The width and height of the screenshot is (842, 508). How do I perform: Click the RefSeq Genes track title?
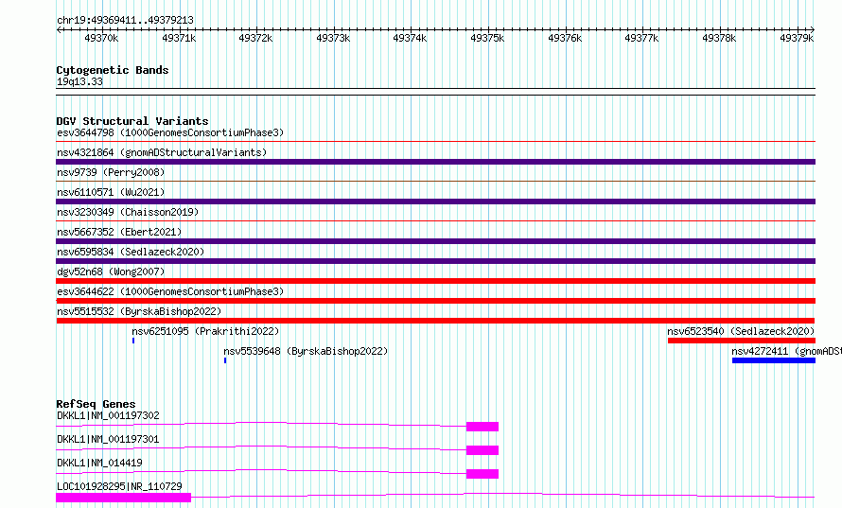click(x=96, y=404)
